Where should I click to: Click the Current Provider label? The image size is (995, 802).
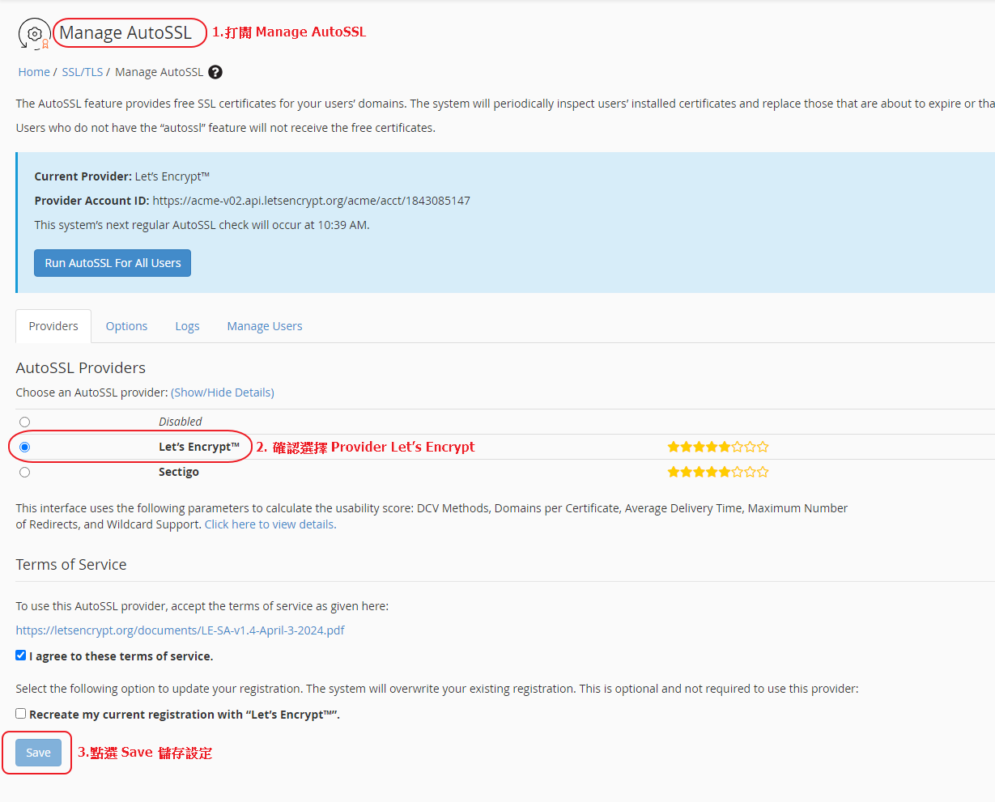(83, 176)
